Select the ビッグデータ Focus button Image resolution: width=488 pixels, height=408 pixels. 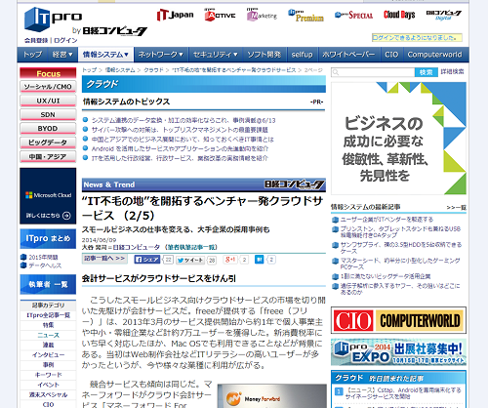coord(48,143)
